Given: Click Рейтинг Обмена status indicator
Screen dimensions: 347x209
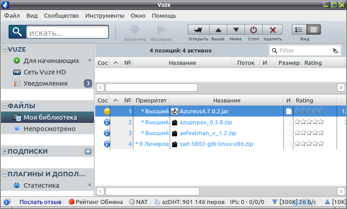Looking at the screenshot, I should tap(96, 202).
